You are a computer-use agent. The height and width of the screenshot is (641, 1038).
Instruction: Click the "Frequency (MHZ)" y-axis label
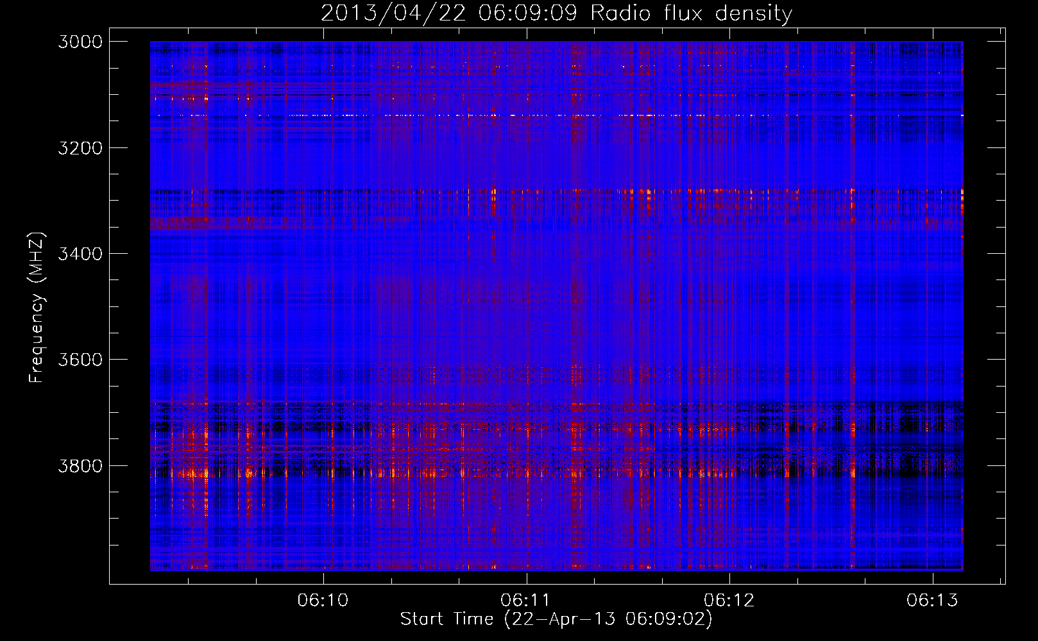click(x=37, y=308)
